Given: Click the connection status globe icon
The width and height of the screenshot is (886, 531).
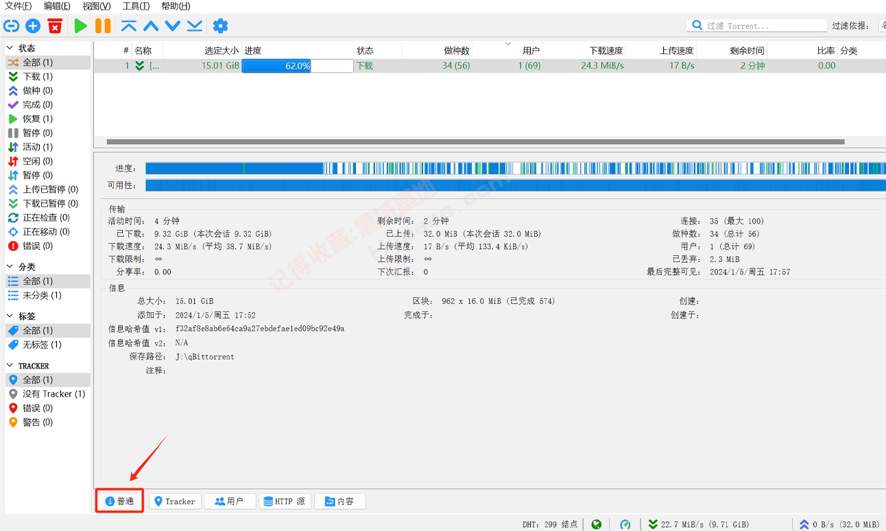Looking at the screenshot, I should [595, 524].
